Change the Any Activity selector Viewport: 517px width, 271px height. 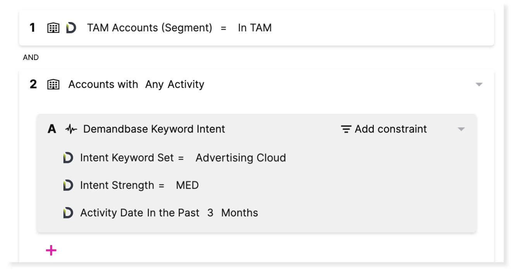click(x=175, y=84)
